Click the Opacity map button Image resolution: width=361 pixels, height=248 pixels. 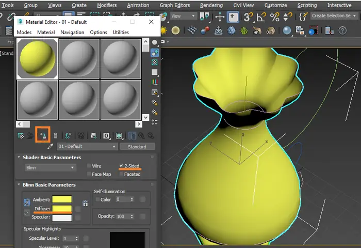[x=143, y=216]
